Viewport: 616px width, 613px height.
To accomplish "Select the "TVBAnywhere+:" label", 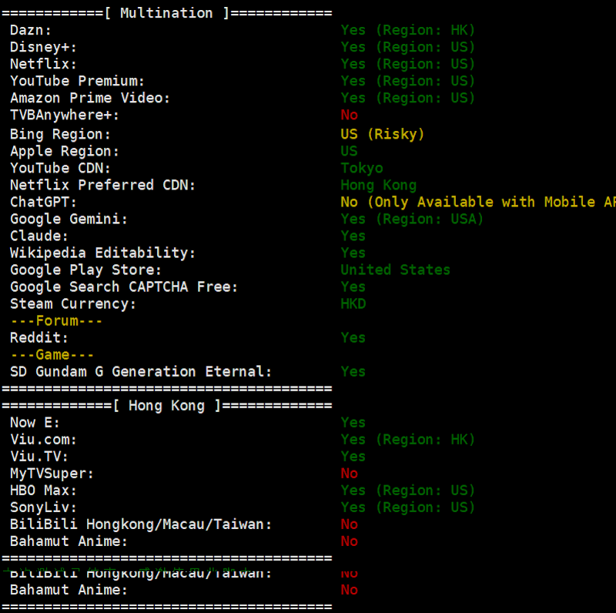I will (x=65, y=116).
